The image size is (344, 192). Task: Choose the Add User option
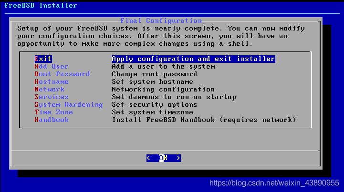(x=52, y=66)
